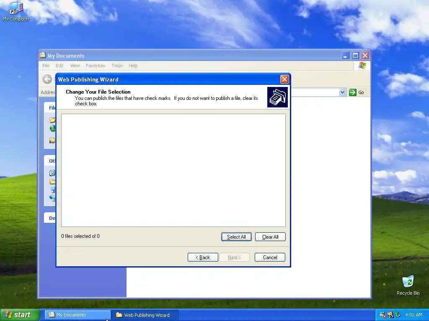Click the empty file selection list
This screenshot has height=321, width=429.
tap(173, 171)
